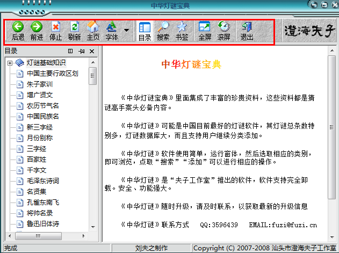
Task: Click the document icon next to 名贤集
Action: [x=20, y=192]
